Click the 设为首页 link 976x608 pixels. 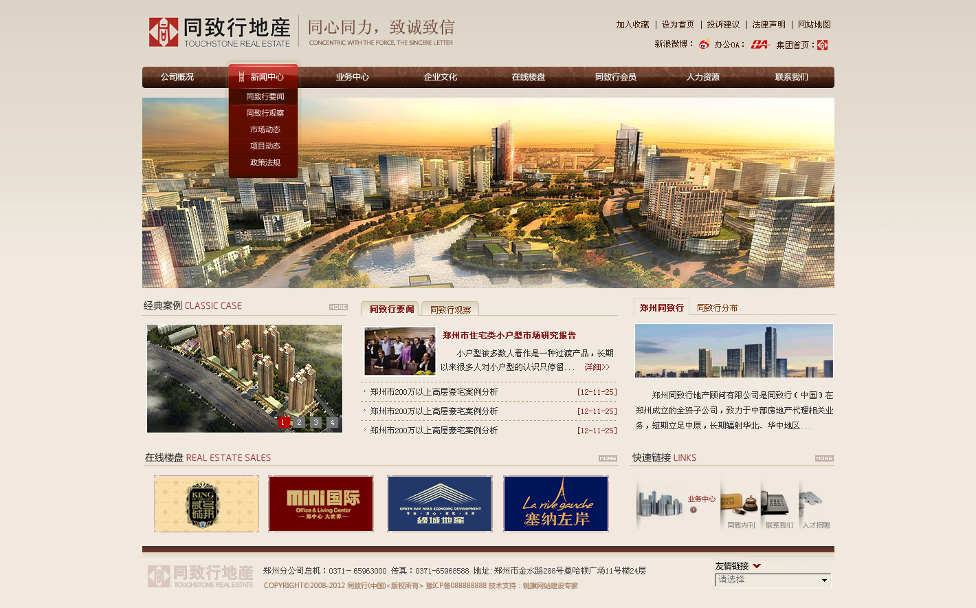point(678,25)
